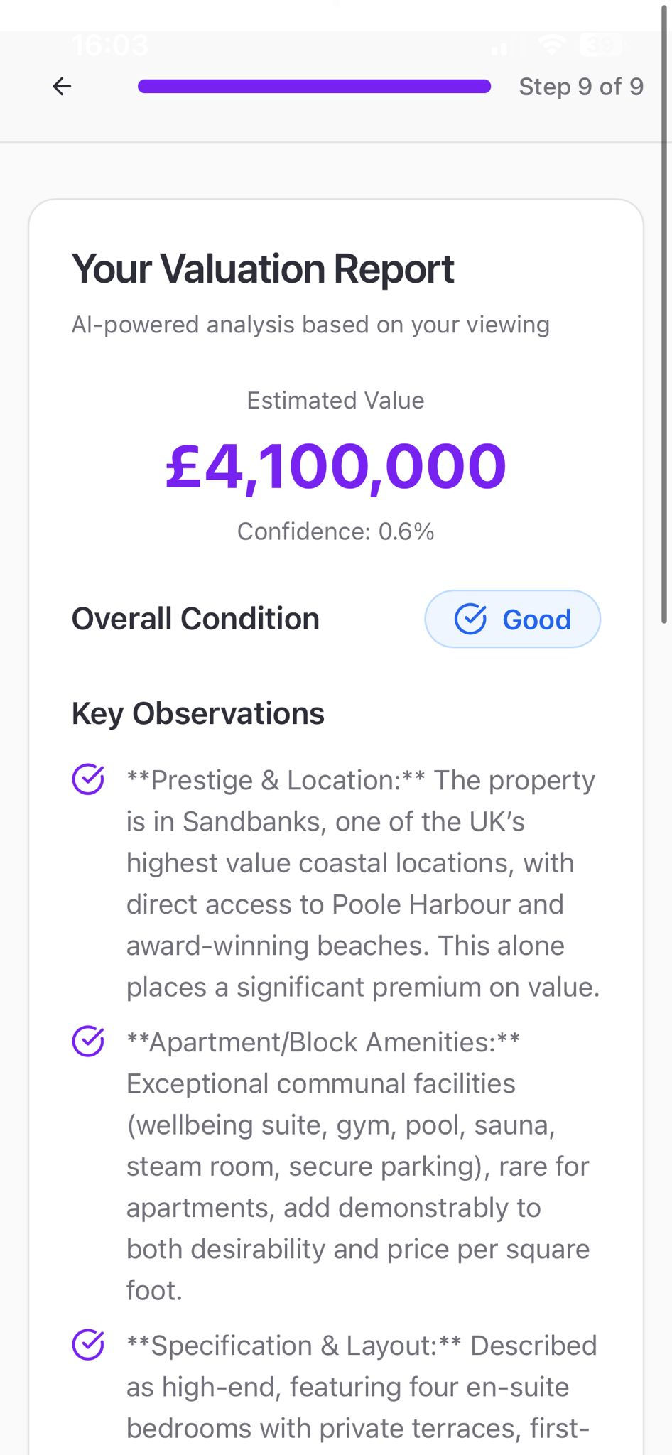This screenshot has width=672, height=1455.
Task: Tap the 'Confidence: 0.6%' text
Action: 335,531
